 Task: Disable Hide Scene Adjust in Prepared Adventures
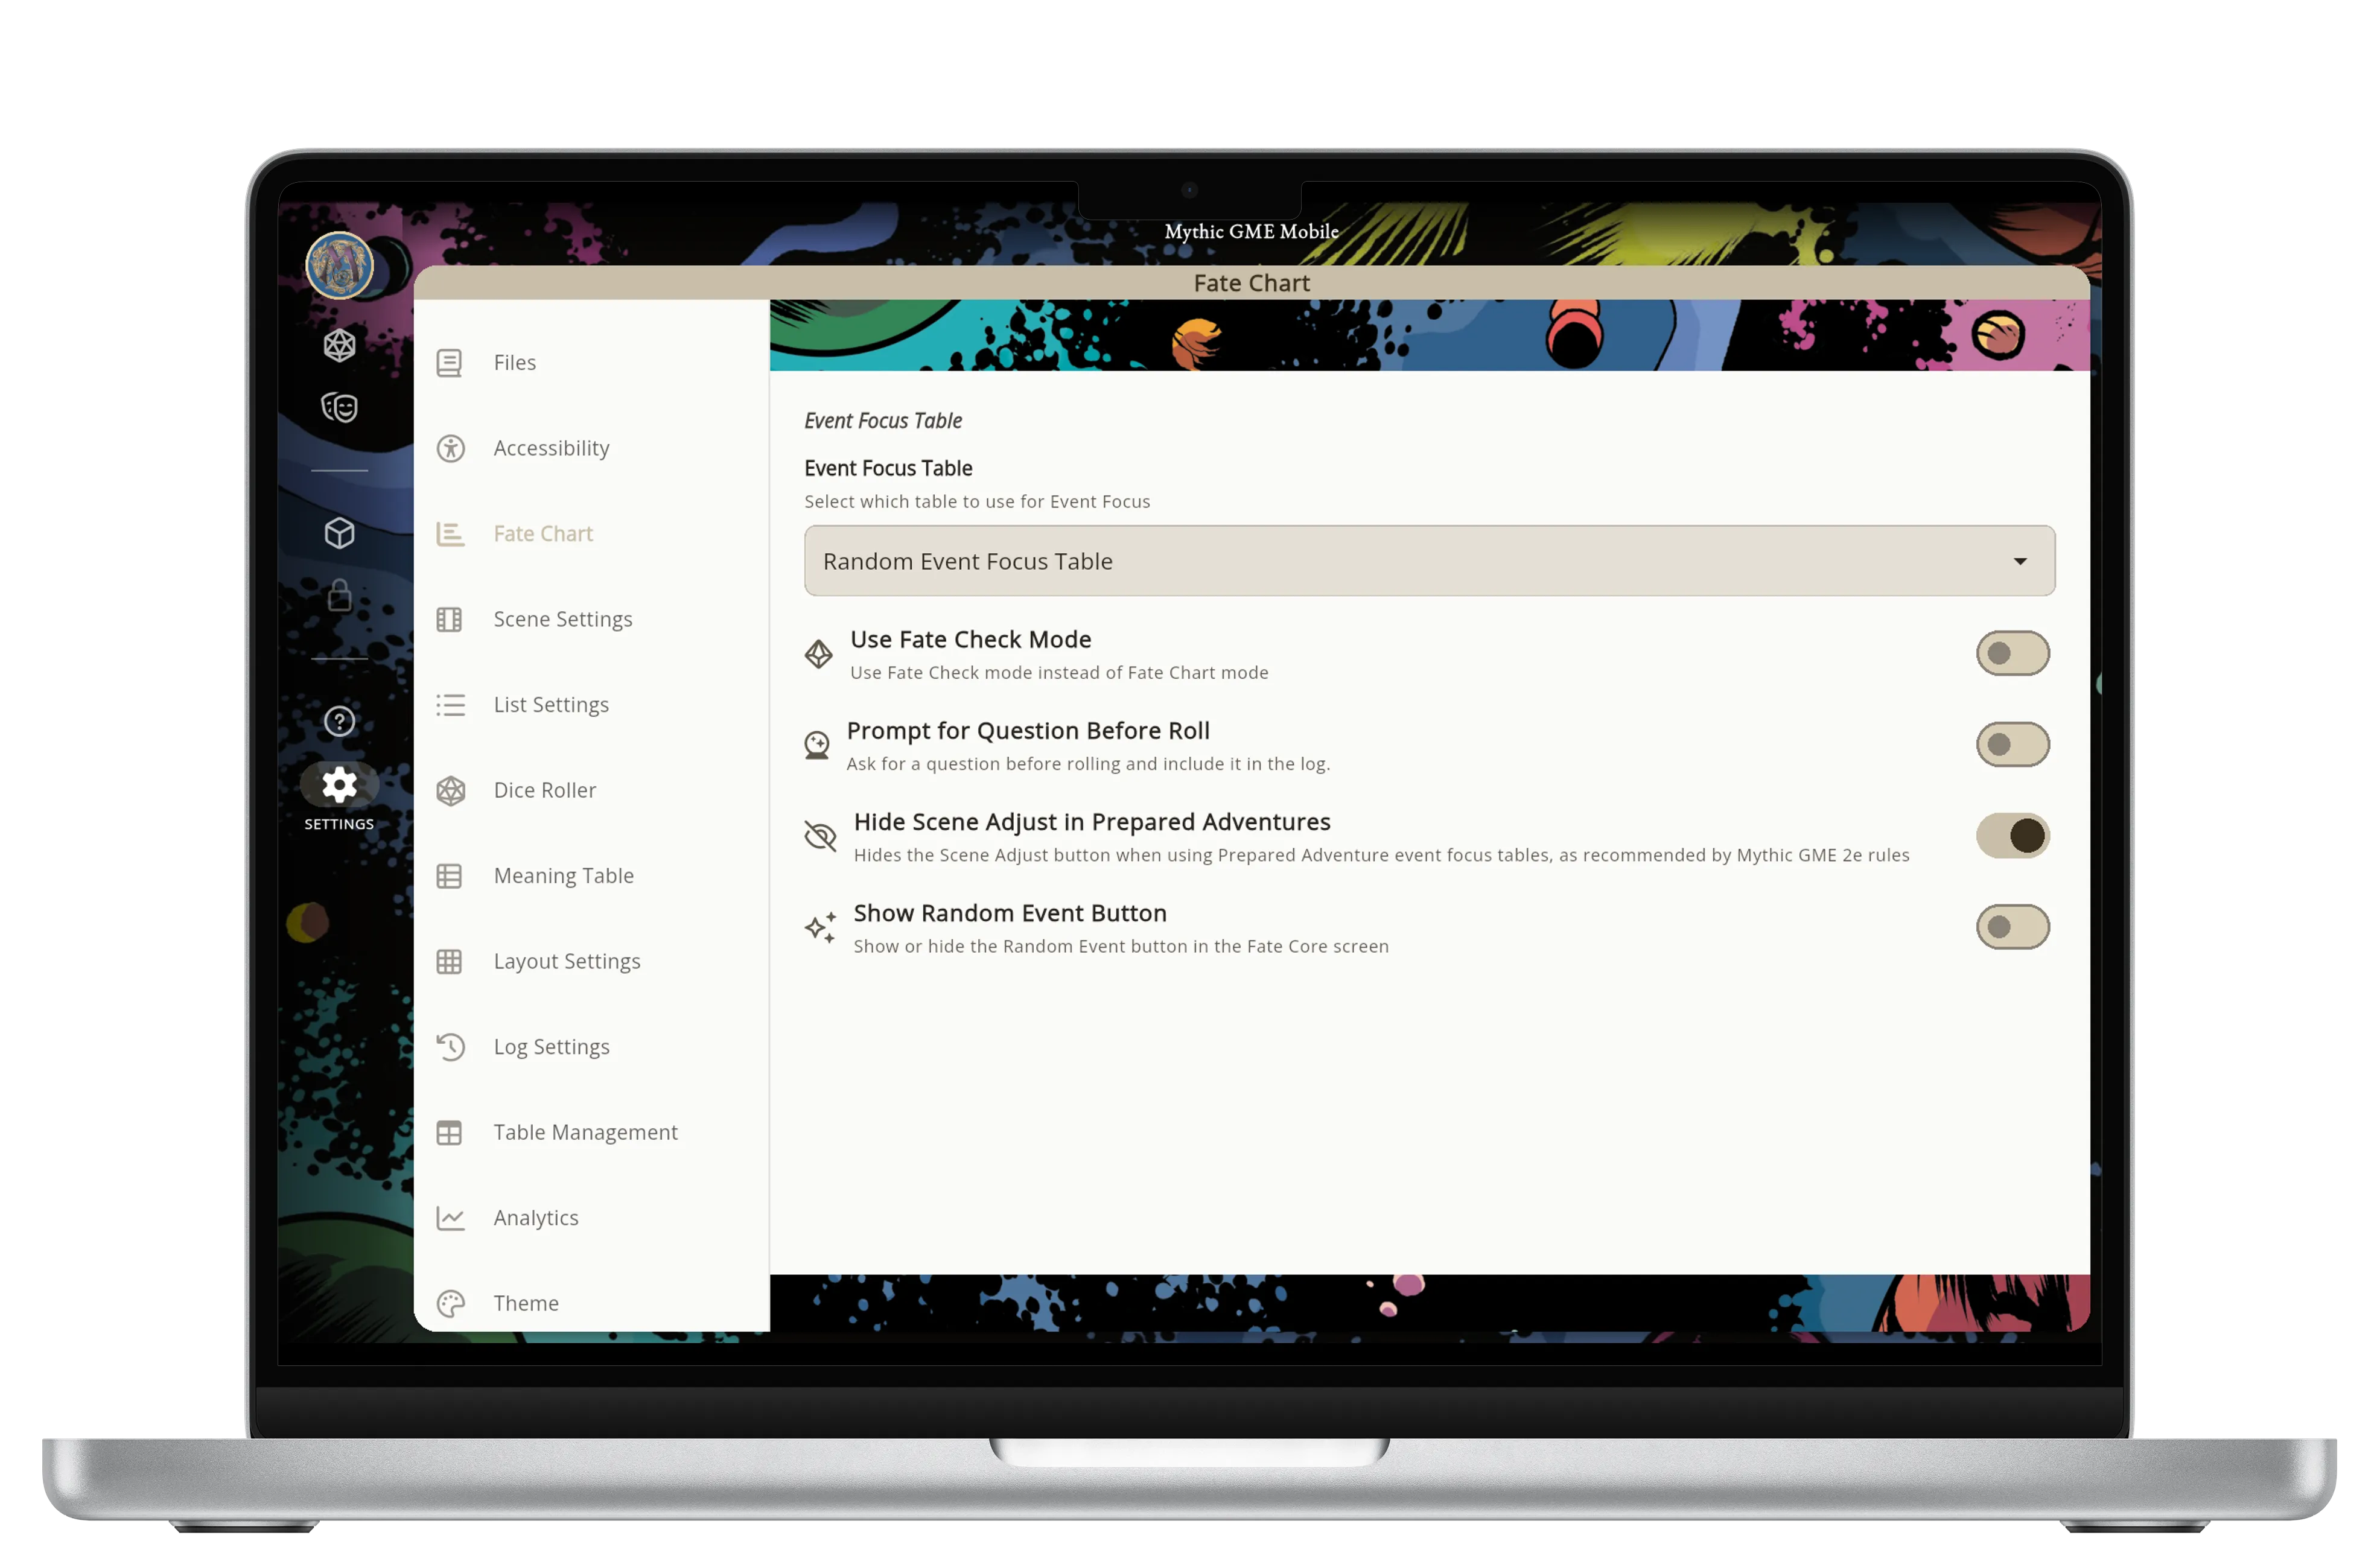2011,835
